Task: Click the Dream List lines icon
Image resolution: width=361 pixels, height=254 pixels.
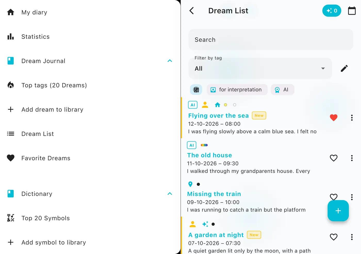Action: [11, 134]
